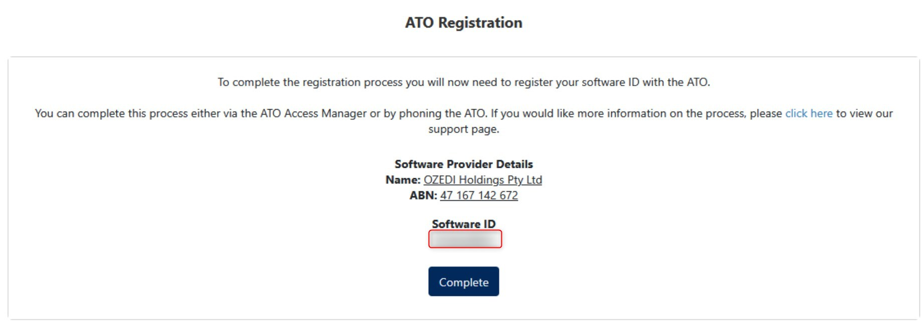This screenshot has height=333, width=922.
Task: Open the 'click here' support link
Action: coord(808,114)
